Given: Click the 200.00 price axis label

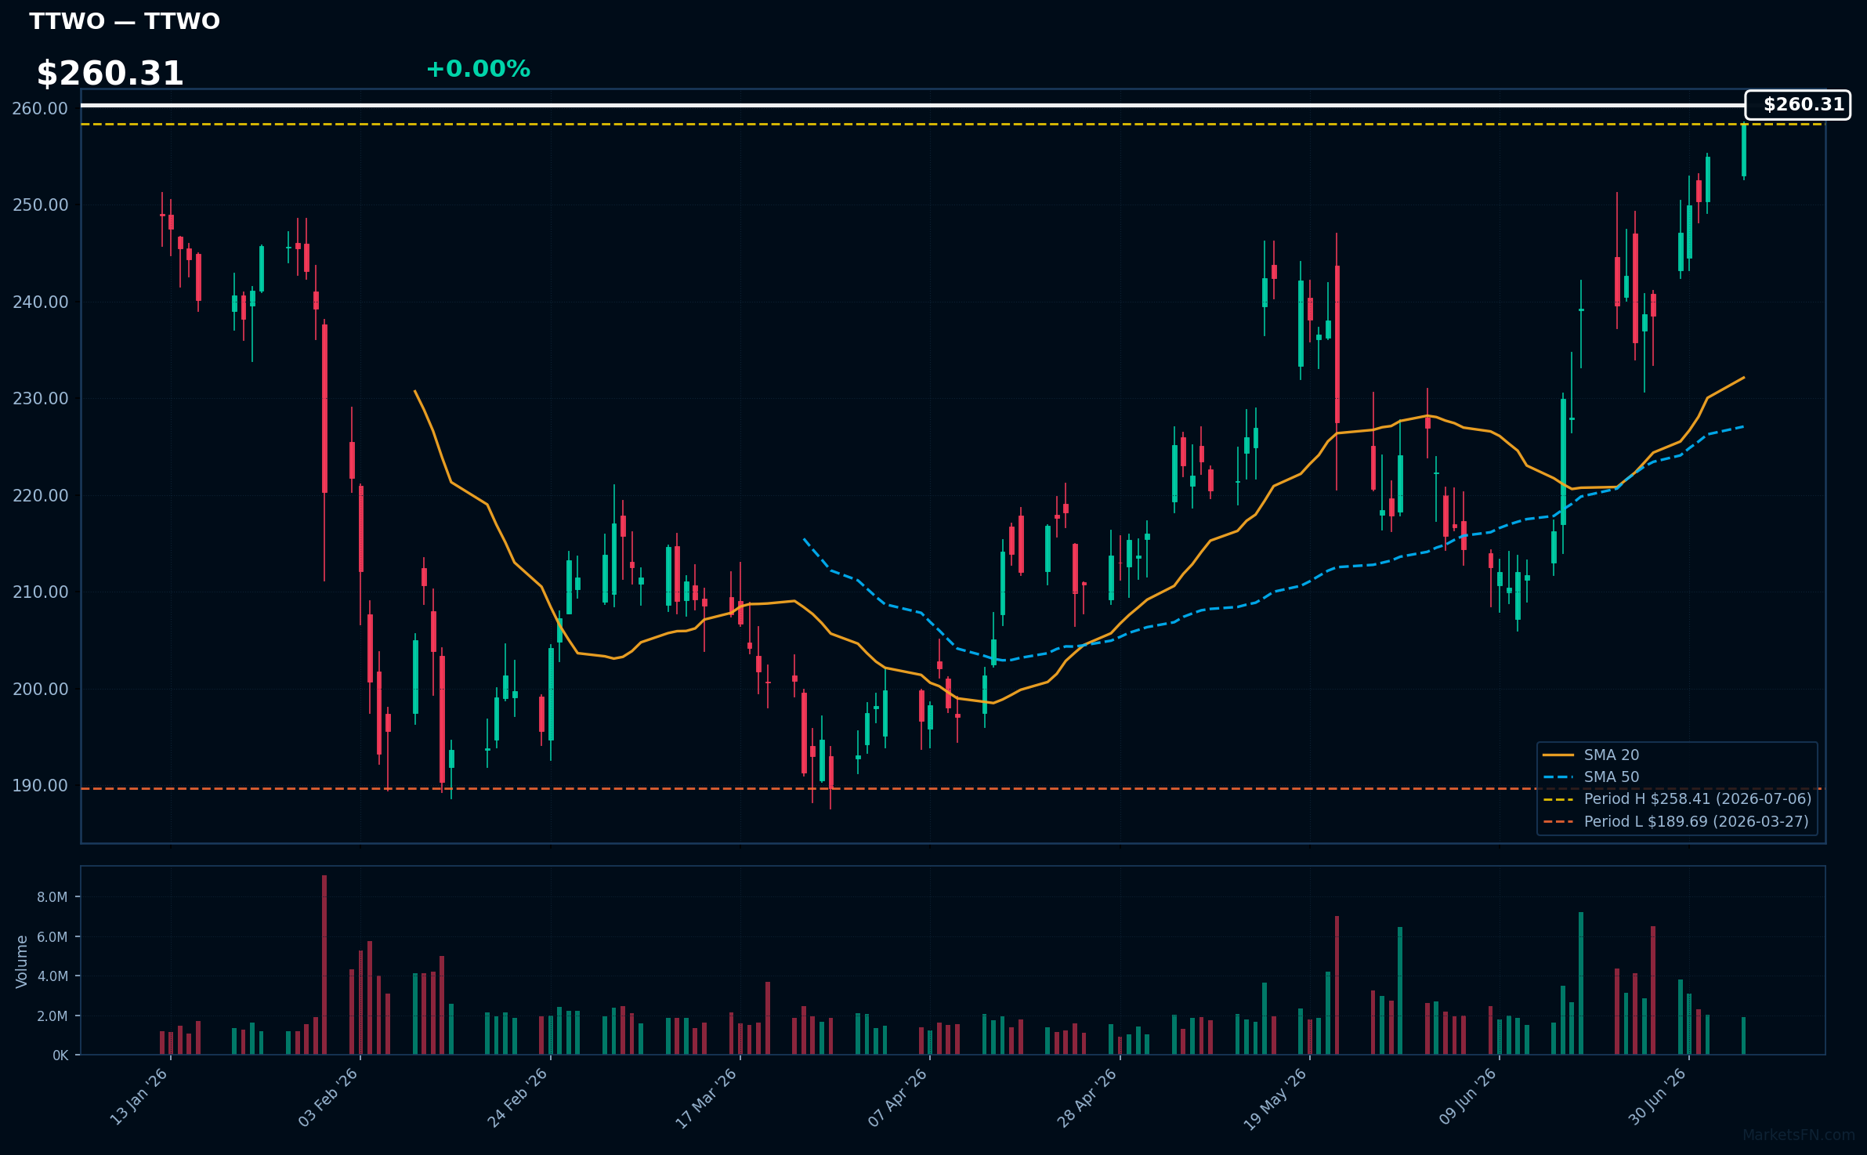Looking at the screenshot, I should 40,690.
